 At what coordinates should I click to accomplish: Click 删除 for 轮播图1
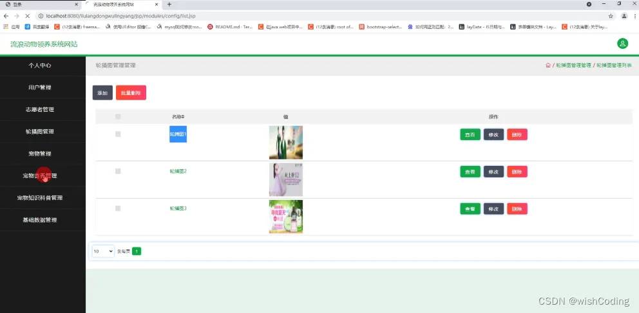(517, 134)
